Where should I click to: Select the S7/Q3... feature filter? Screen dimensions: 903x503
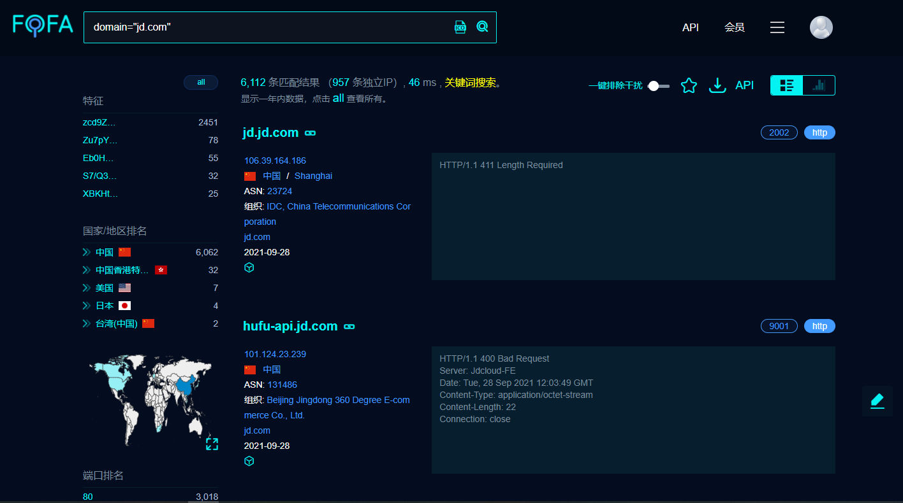pyautogui.click(x=100, y=176)
